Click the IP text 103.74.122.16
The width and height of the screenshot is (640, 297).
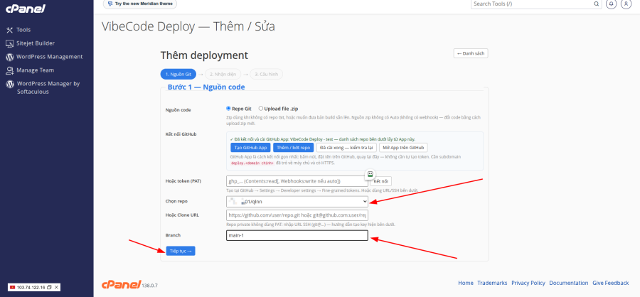31,288
